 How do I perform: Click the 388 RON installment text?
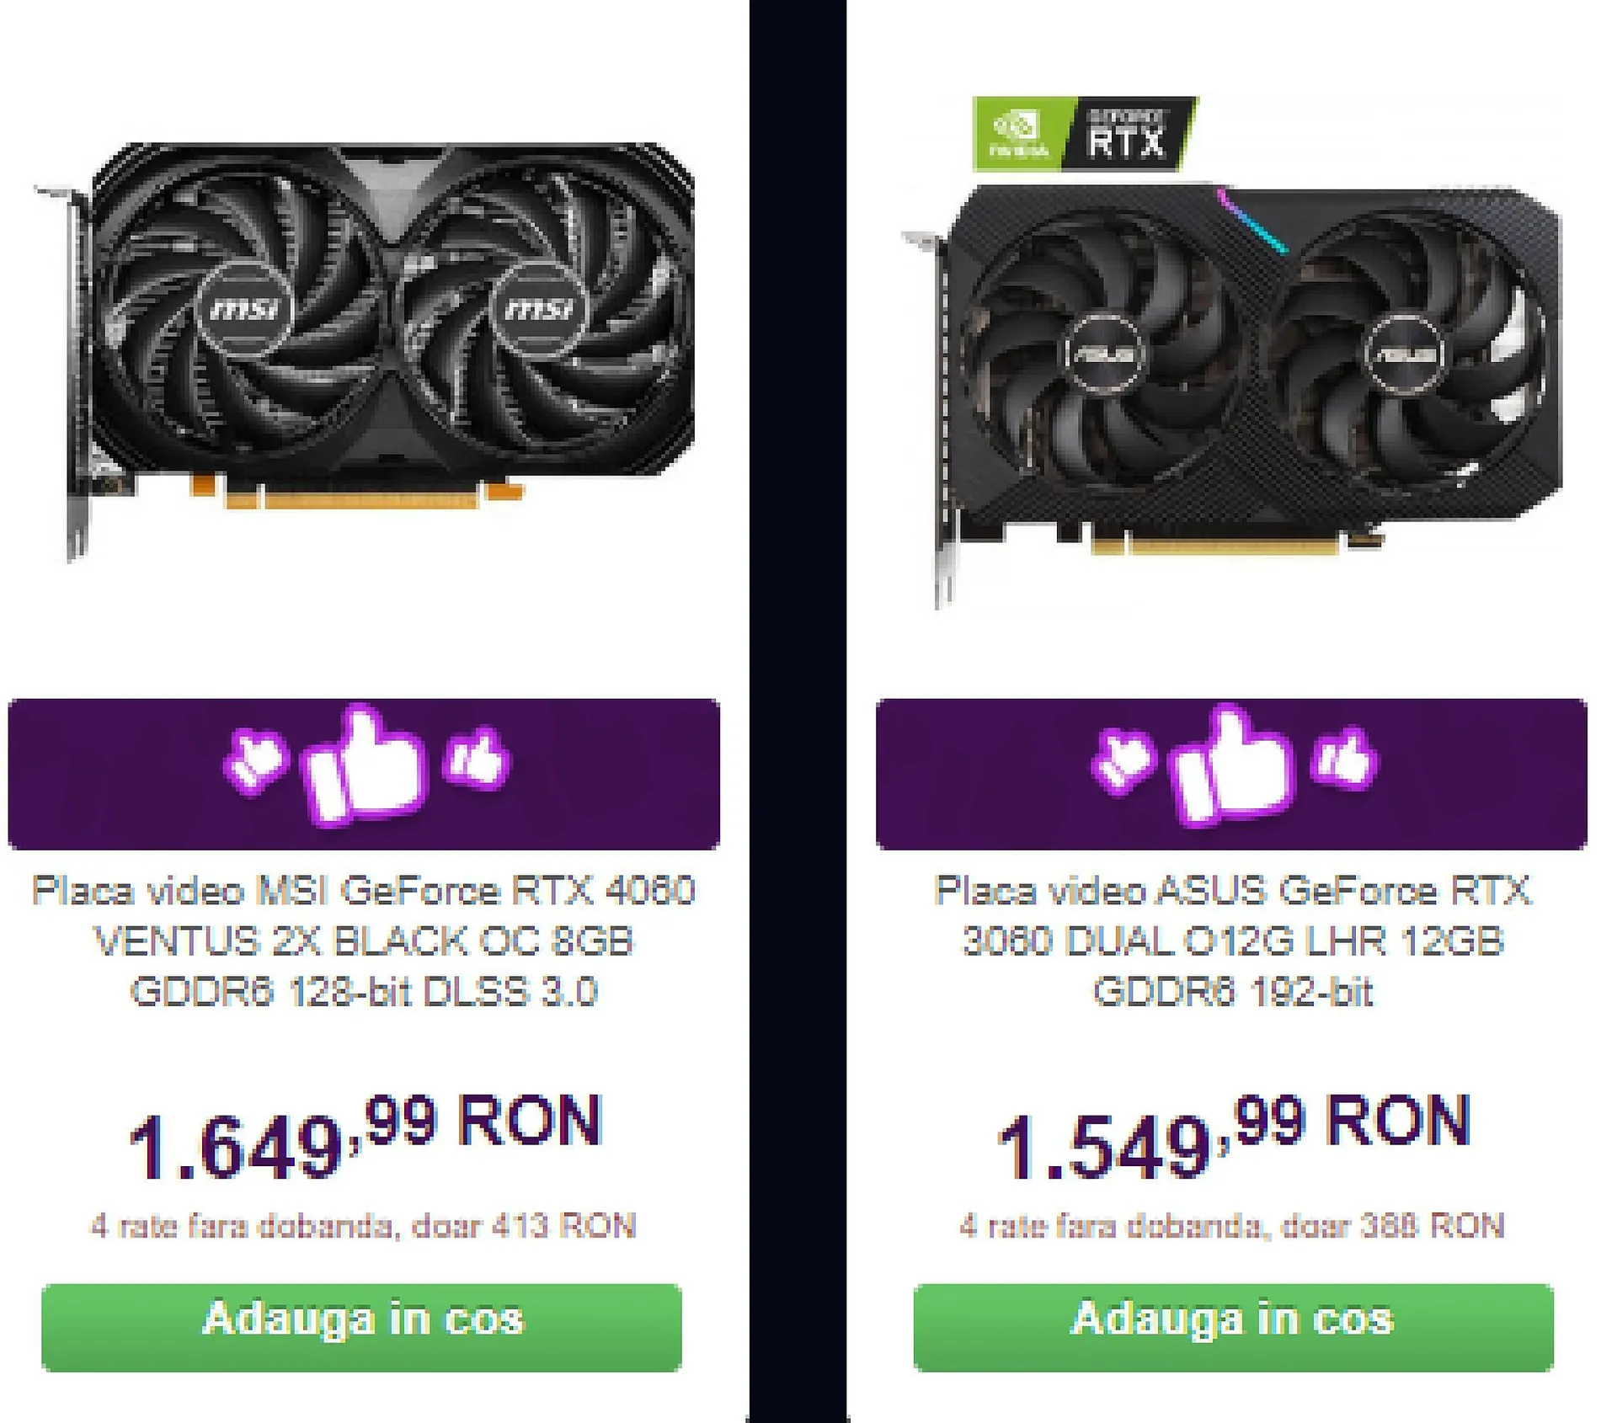1232,1226
